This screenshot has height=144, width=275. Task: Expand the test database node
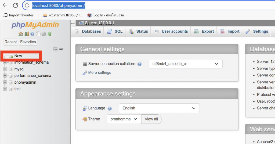[5, 89]
